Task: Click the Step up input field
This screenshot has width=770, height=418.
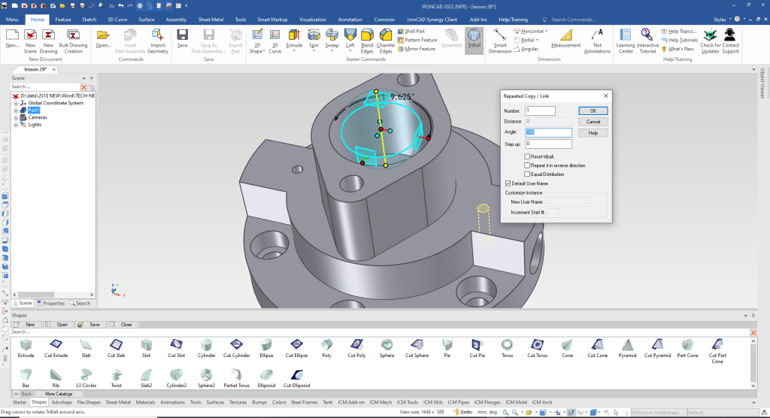Action: [548, 144]
